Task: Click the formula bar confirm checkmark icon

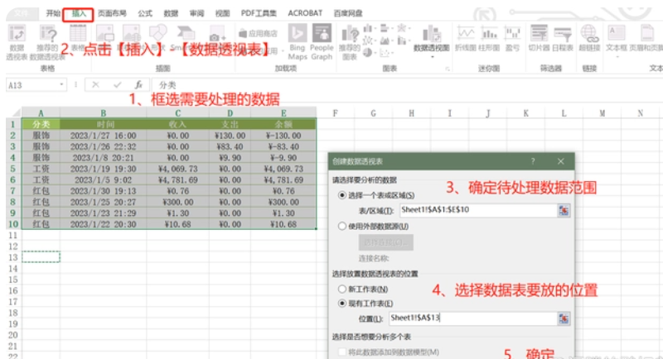Action: (x=117, y=85)
